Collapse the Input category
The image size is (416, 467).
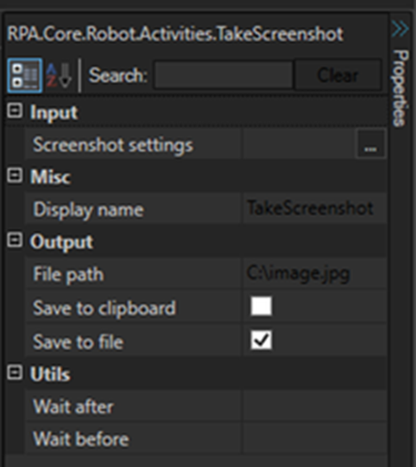pyautogui.click(x=14, y=111)
